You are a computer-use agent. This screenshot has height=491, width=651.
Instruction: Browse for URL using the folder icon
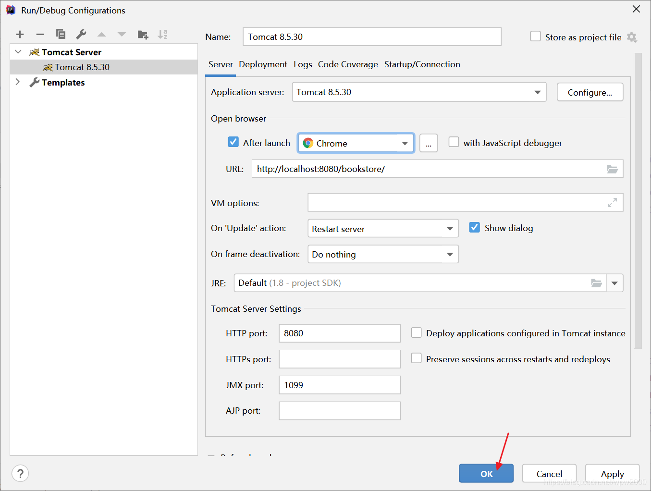click(x=612, y=169)
